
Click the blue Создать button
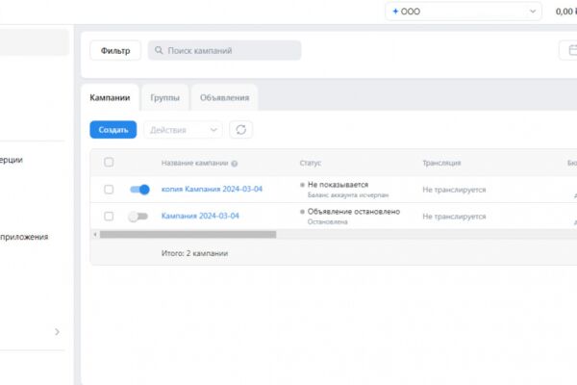(x=113, y=130)
